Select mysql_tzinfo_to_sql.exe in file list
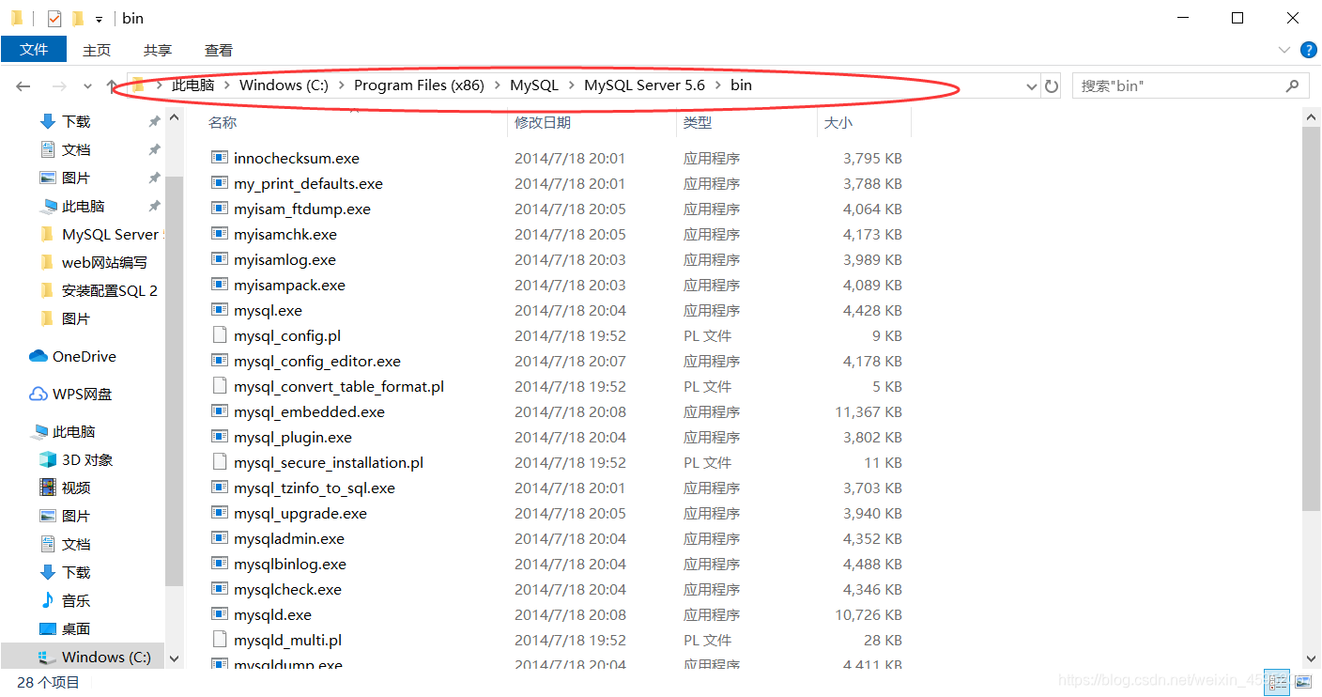This screenshot has height=697, width=1322. (x=315, y=488)
